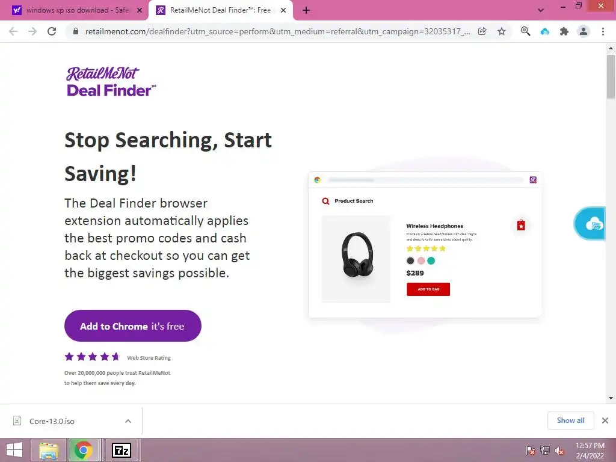Open the Chrome profile avatar
This screenshot has height=462, width=616.
click(584, 31)
